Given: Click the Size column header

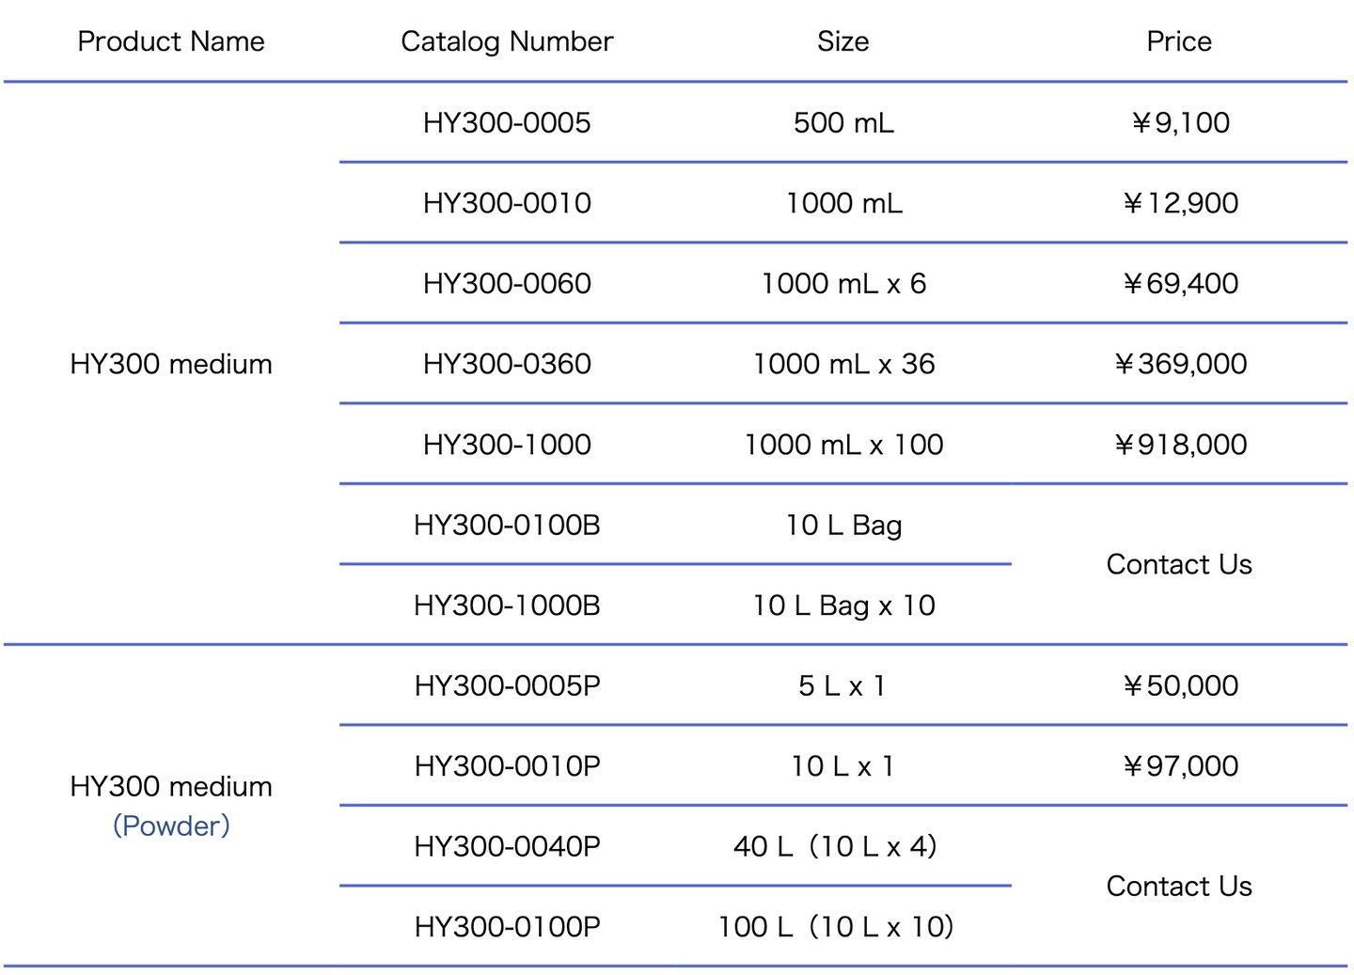Looking at the screenshot, I should coord(842,41).
